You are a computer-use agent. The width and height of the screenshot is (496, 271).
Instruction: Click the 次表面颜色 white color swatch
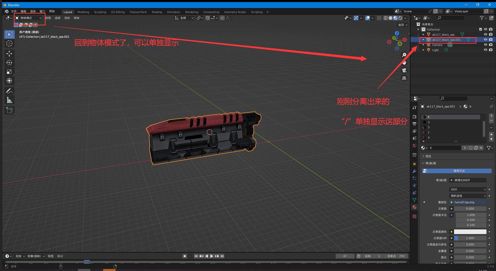pyautogui.click(x=470, y=232)
